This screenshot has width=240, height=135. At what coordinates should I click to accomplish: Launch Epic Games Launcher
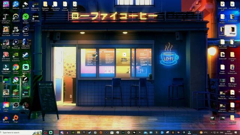click(16, 31)
